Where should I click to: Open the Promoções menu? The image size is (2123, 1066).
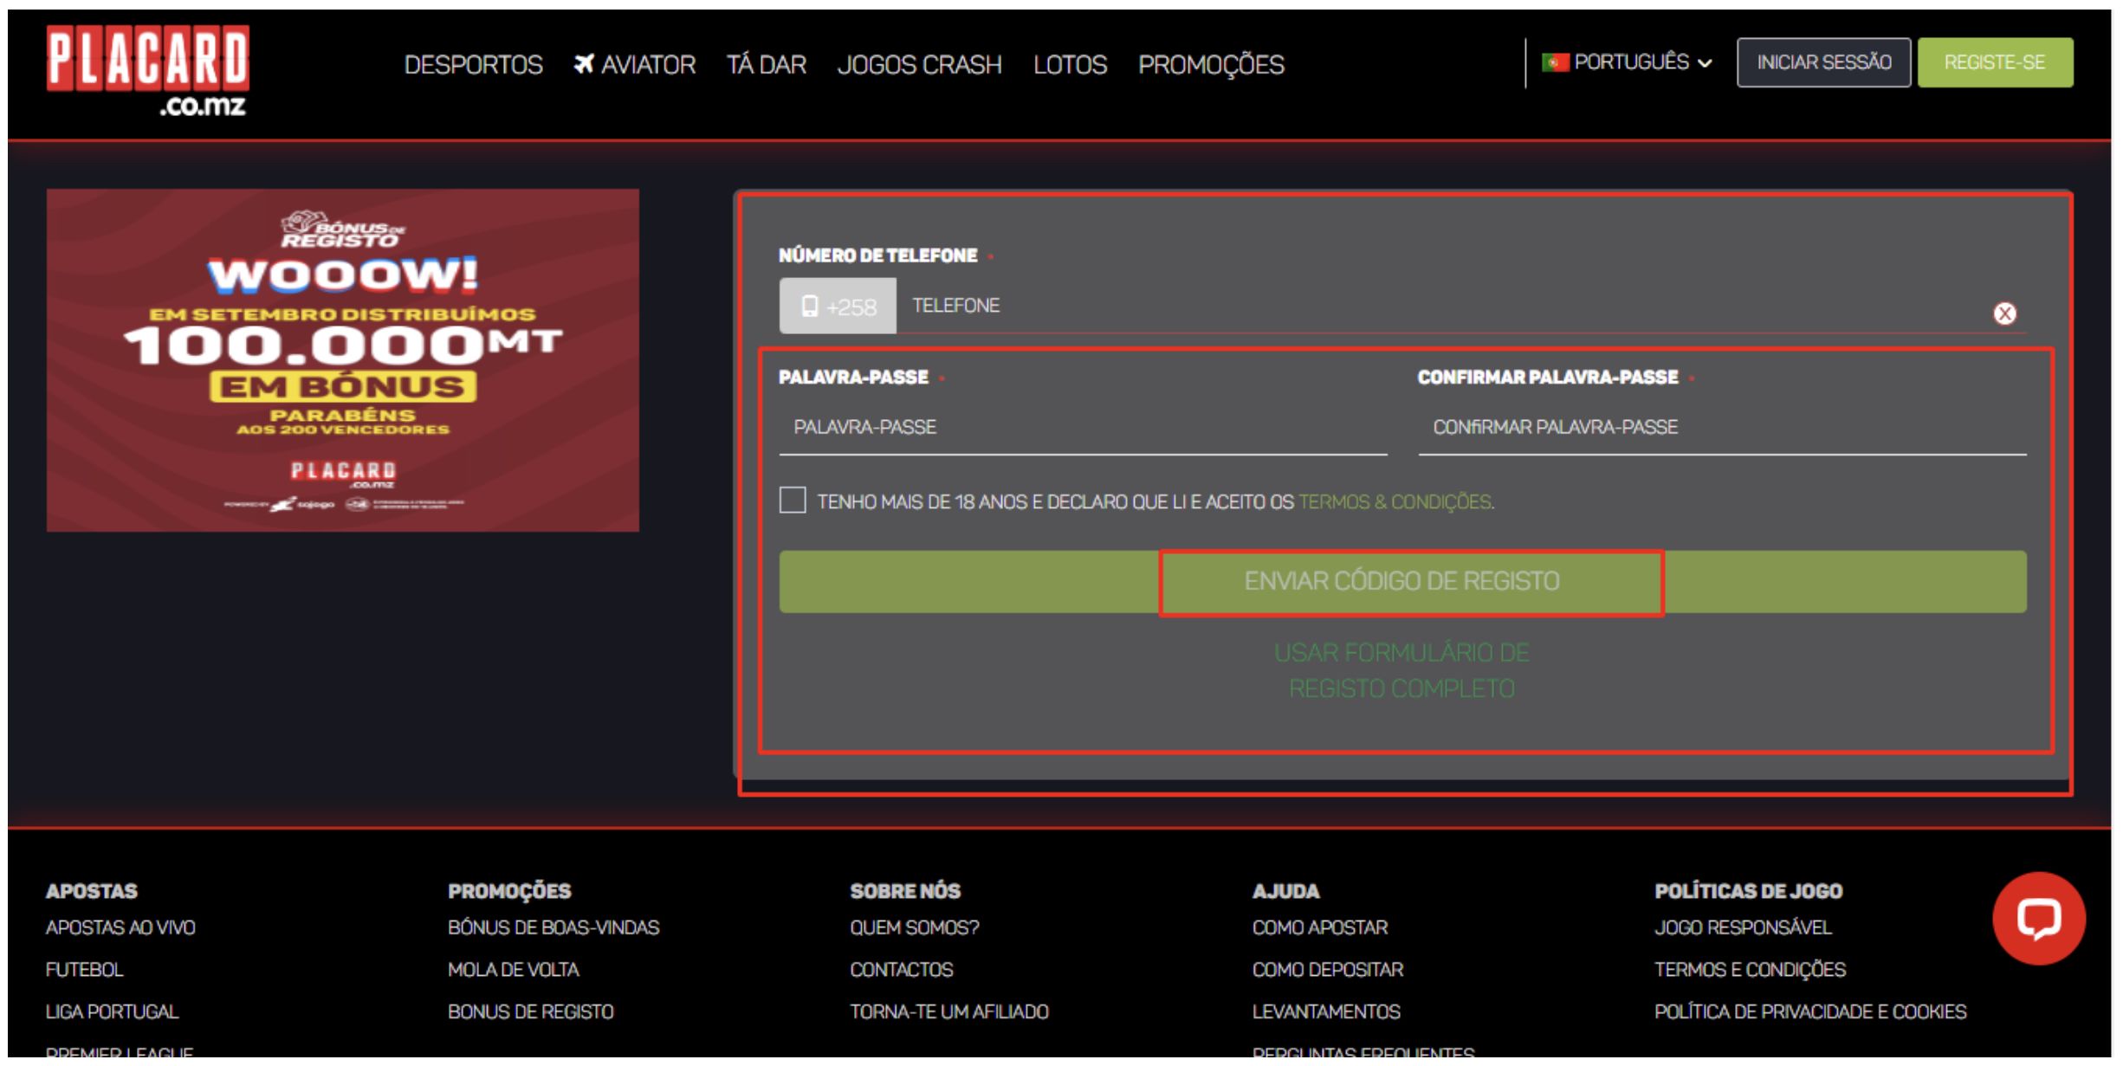click(x=1211, y=65)
